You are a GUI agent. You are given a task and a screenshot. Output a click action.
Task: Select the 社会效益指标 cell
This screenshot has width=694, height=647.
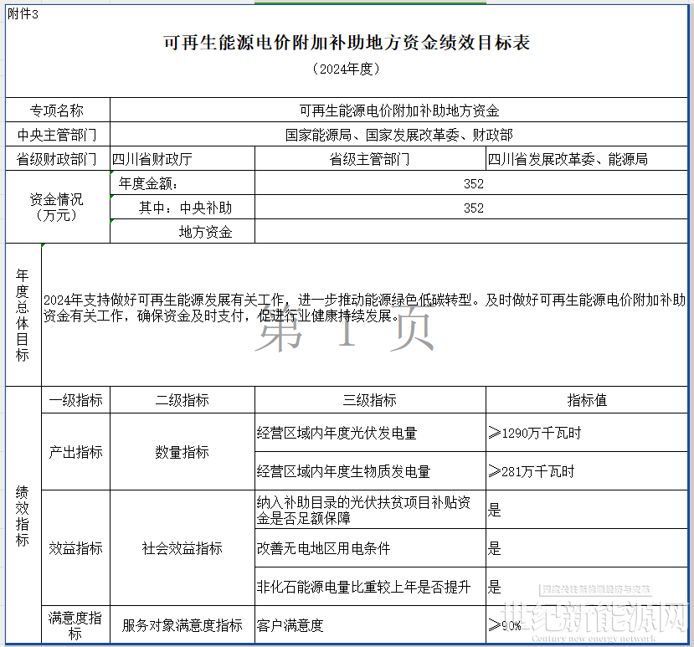coord(182,548)
